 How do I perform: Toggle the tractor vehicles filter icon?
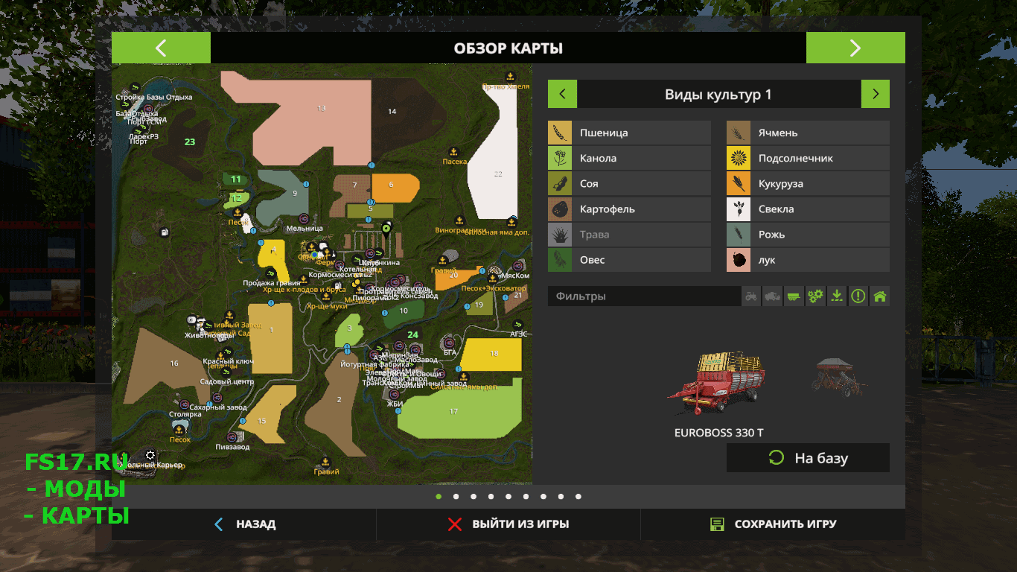[752, 296]
